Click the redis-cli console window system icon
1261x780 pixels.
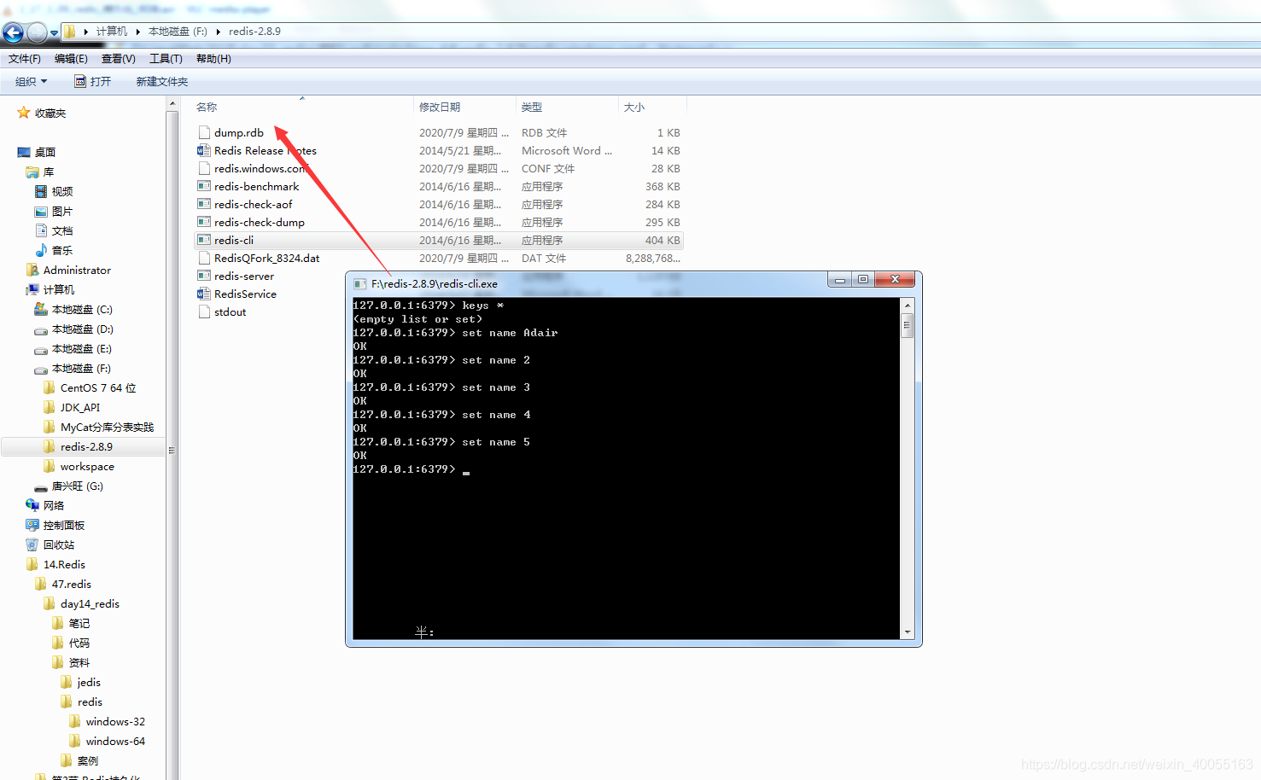coord(360,283)
